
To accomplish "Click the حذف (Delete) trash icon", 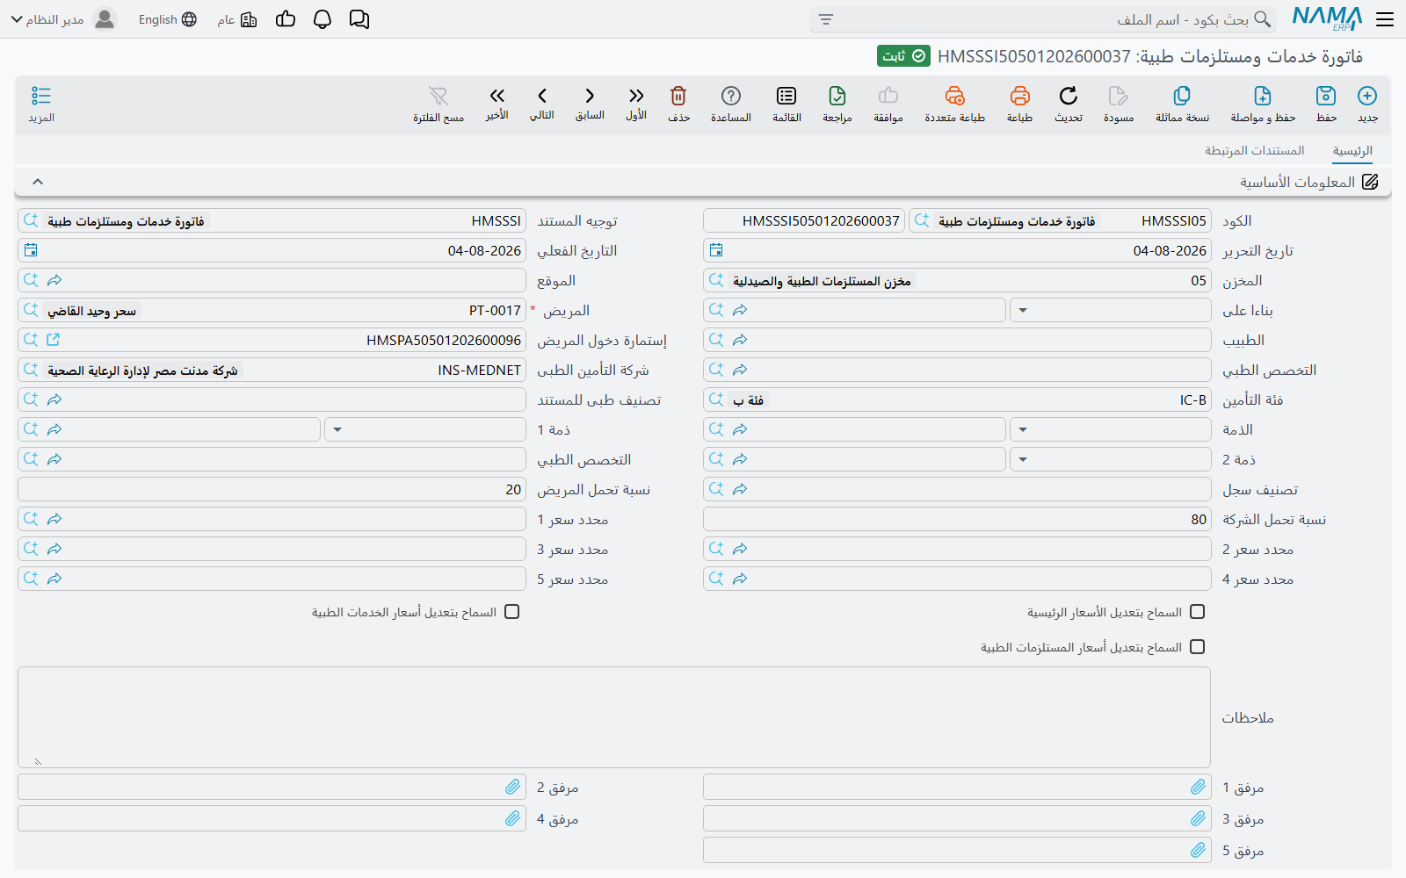I will (678, 96).
